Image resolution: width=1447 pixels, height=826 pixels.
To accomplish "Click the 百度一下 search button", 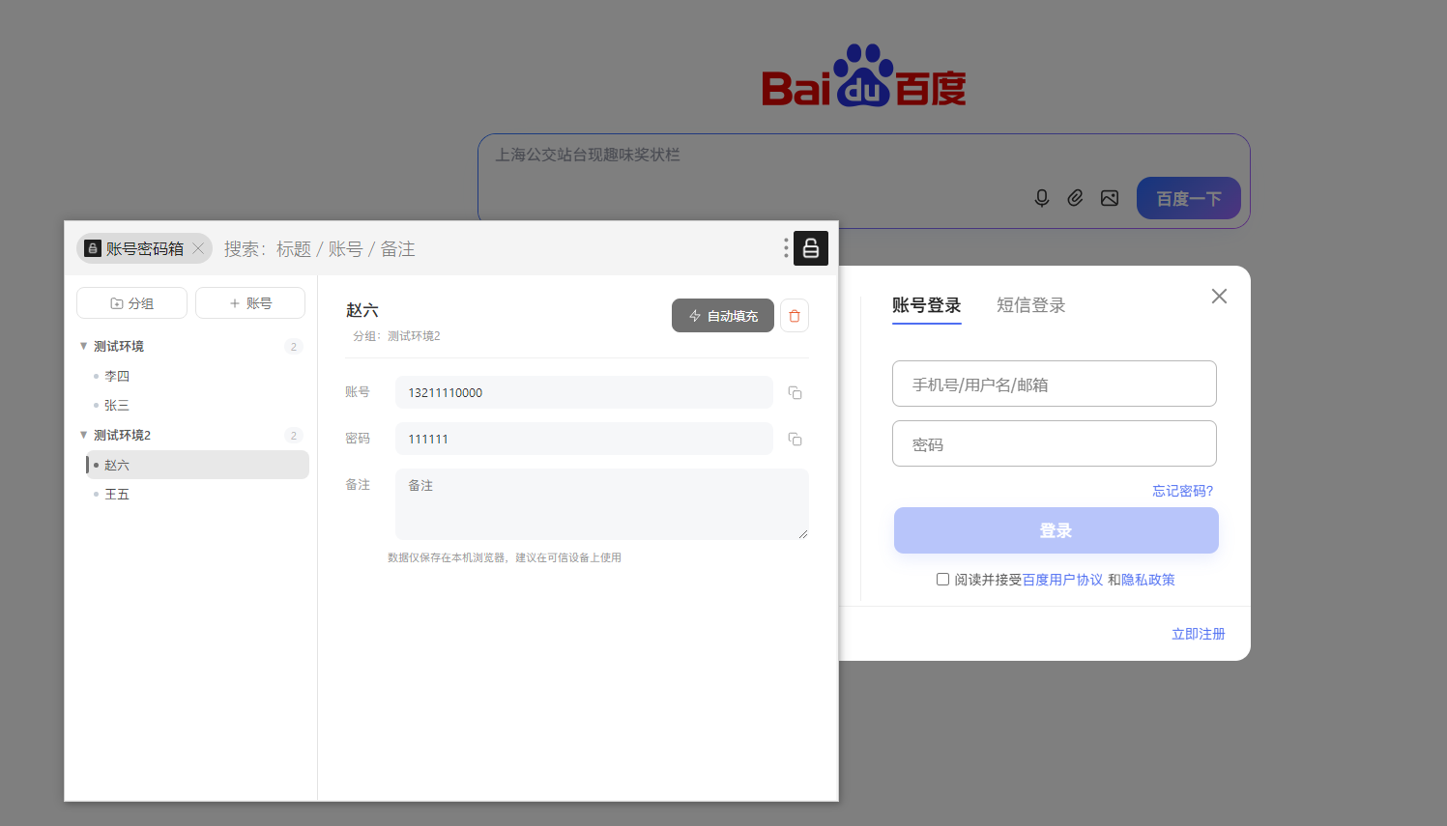I will point(1189,198).
